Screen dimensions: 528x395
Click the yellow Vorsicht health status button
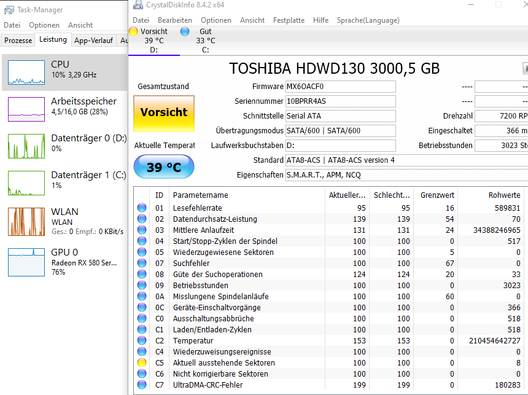tap(164, 113)
